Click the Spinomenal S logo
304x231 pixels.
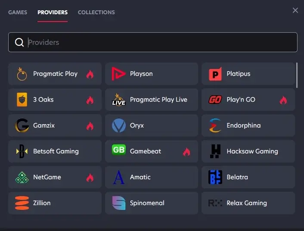[x=119, y=203]
